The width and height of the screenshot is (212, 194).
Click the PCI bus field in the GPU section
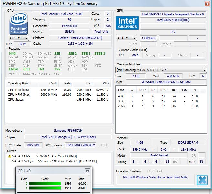coord(173,32)
